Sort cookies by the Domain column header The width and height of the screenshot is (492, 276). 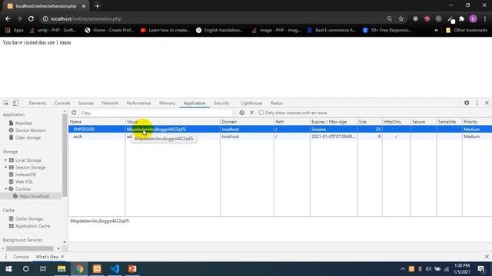pyautogui.click(x=247, y=122)
